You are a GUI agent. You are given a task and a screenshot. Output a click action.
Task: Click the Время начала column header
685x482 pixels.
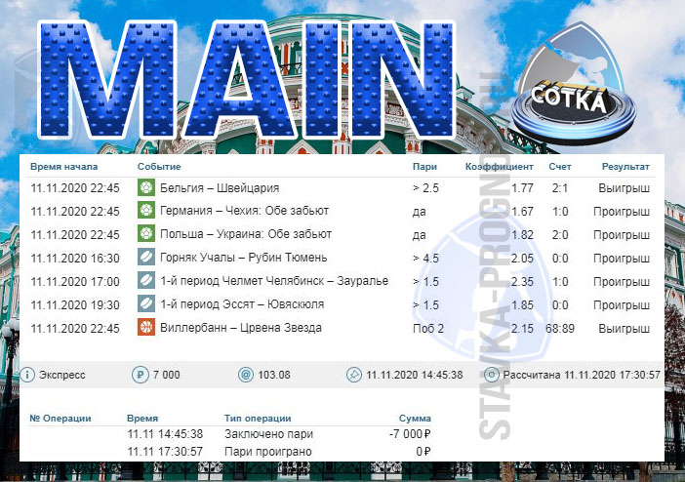point(63,167)
